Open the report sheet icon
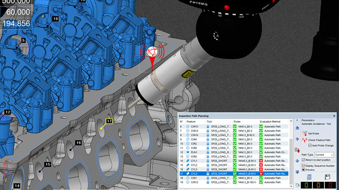339x190 pixels. tap(309, 177)
